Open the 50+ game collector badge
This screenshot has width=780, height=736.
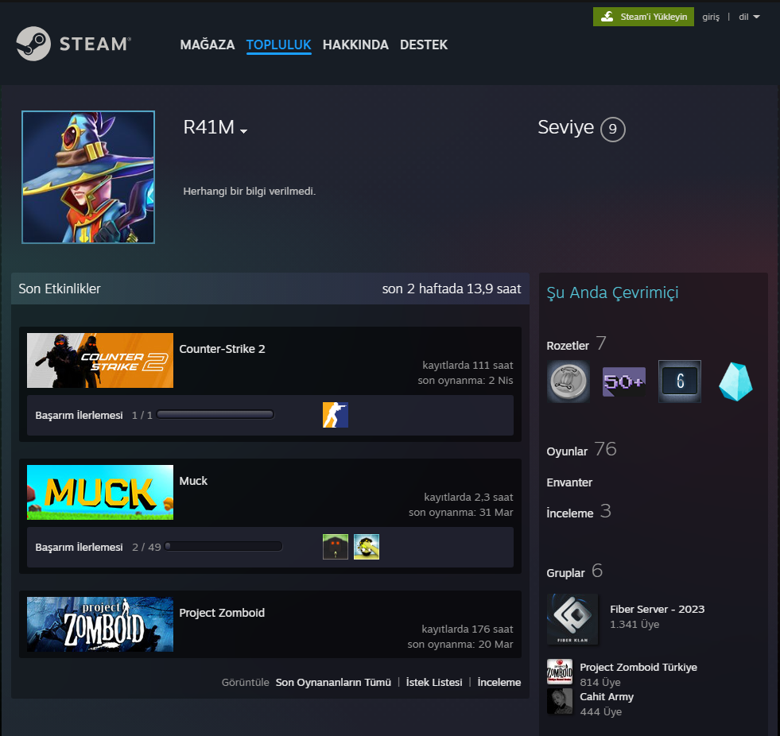click(x=624, y=382)
